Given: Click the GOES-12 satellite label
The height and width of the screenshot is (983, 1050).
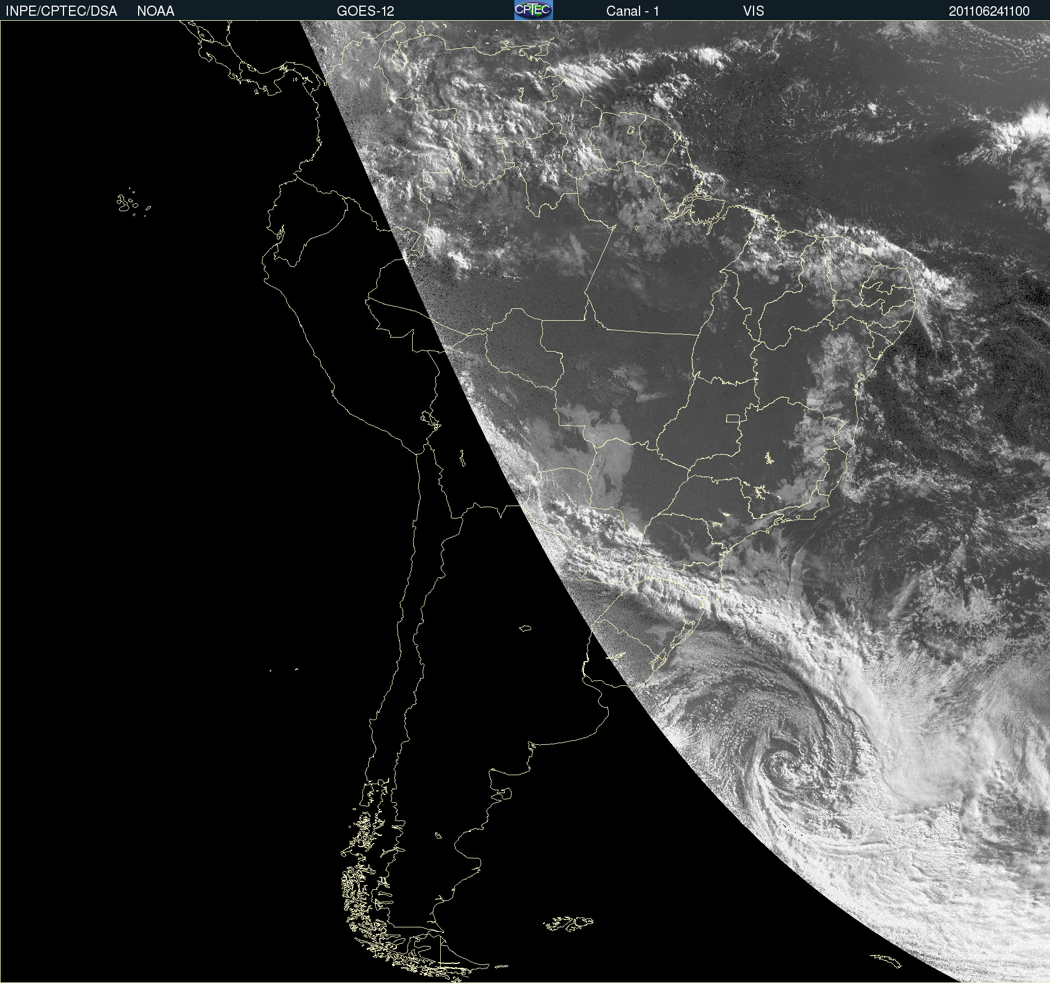Looking at the screenshot, I should [x=366, y=11].
